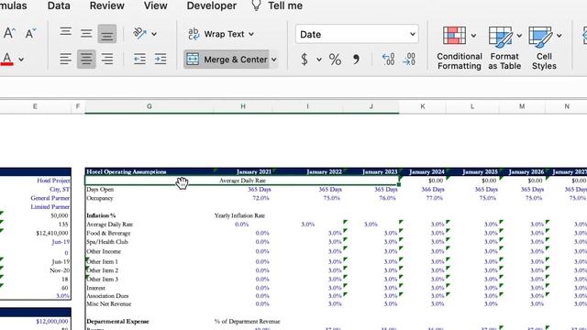Open Cell Styles gallery
Screen dimensions: 587x330
[544, 48]
